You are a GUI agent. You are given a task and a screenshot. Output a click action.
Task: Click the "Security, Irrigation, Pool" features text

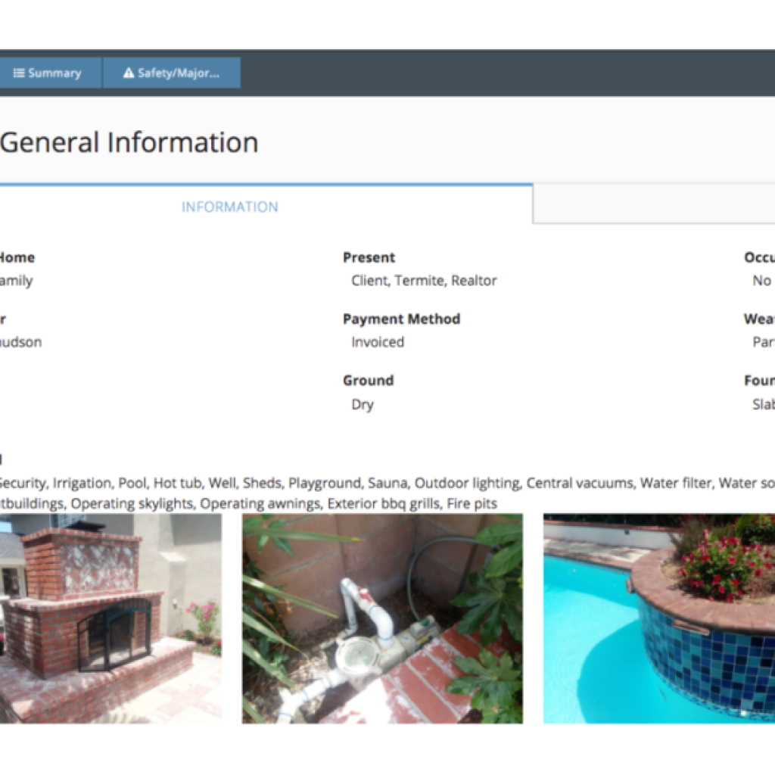tap(76, 483)
